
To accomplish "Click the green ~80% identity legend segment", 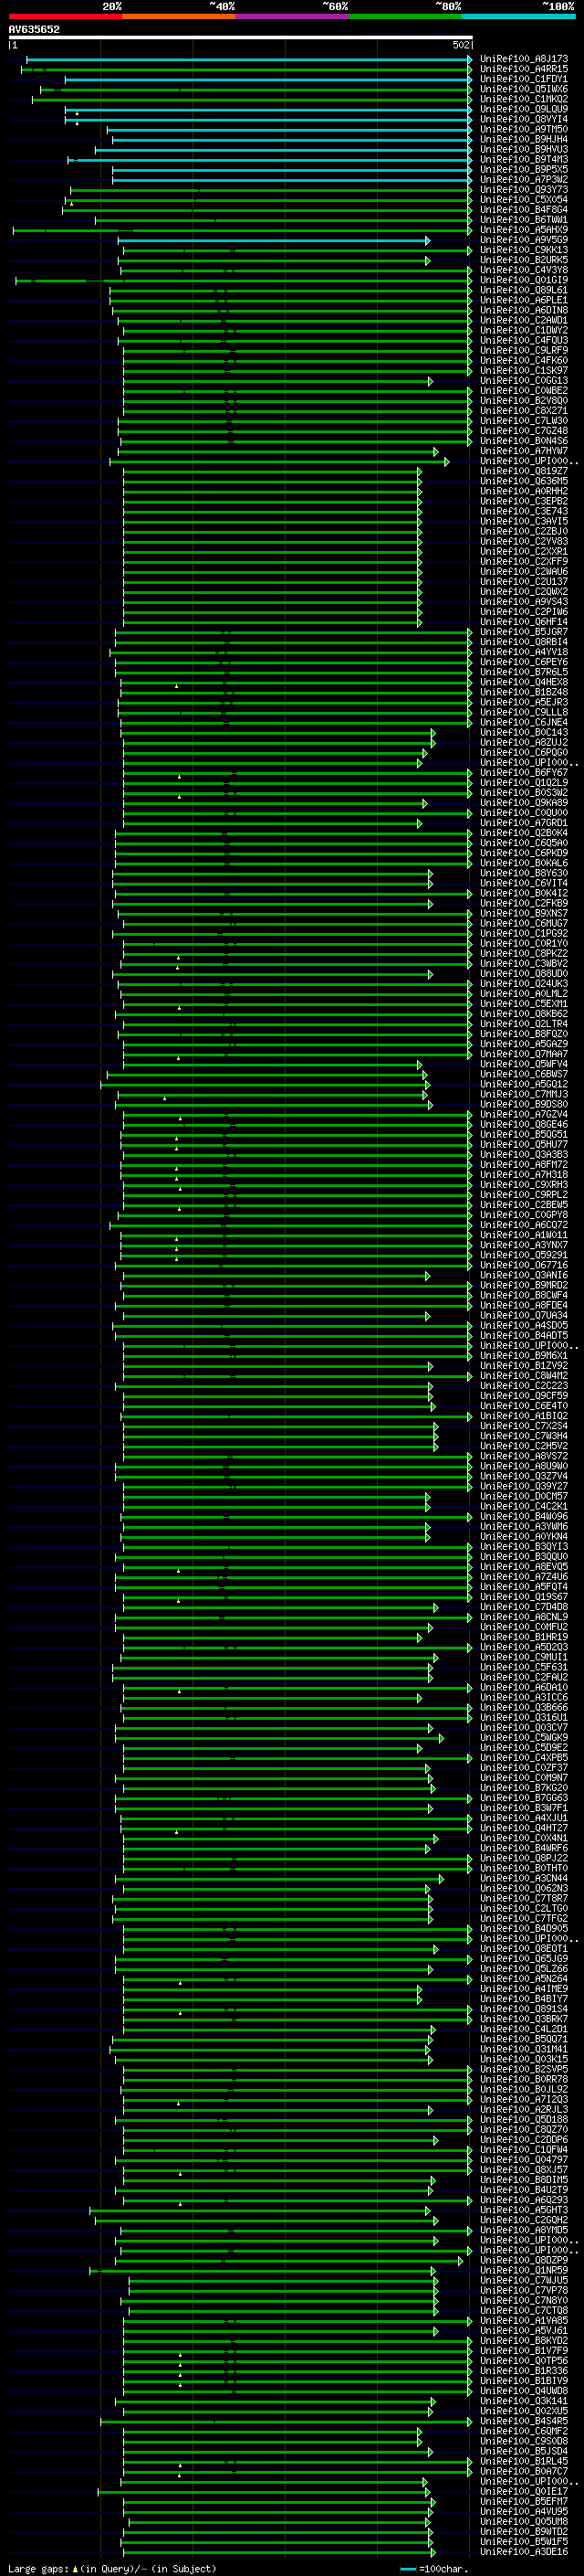I will [405, 16].
